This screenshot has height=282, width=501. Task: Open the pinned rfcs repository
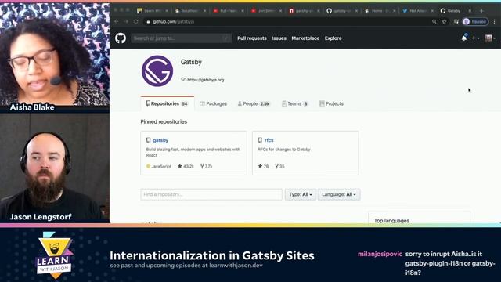[269, 140]
